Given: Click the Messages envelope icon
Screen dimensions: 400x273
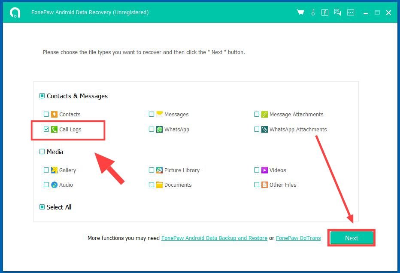Looking at the screenshot, I should (159, 114).
